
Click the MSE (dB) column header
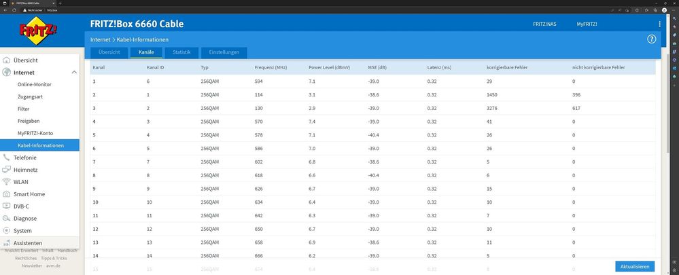coord(378,68)
